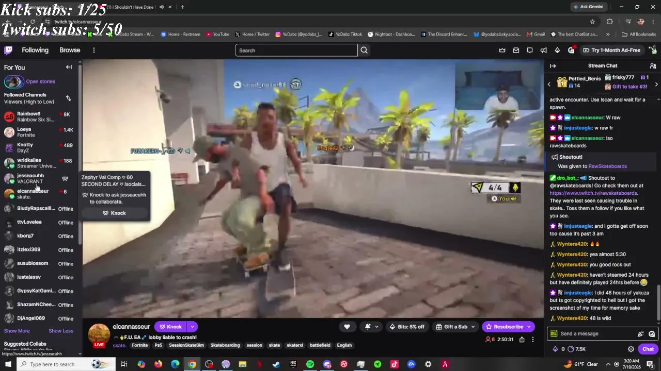Click the Gift to take #3! link

629,87
